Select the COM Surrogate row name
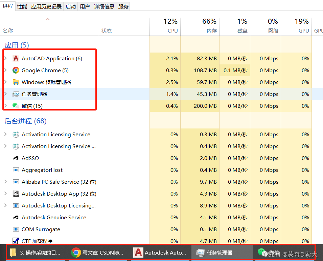 (41, 229)
